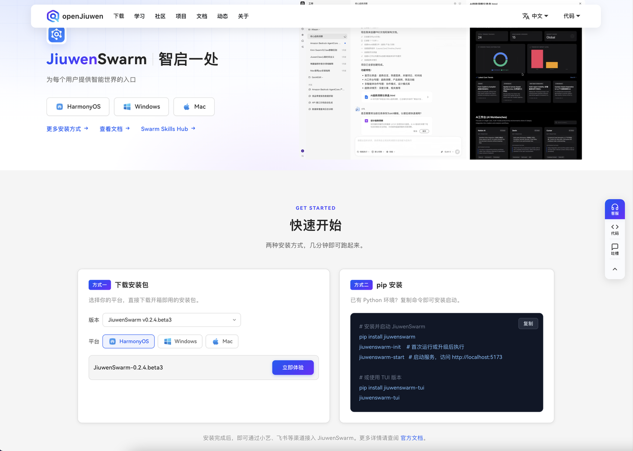Open the 动态 nav menu item
This screenshot has width=633, height=451.
pyautogui.click(x=223, y=16)
